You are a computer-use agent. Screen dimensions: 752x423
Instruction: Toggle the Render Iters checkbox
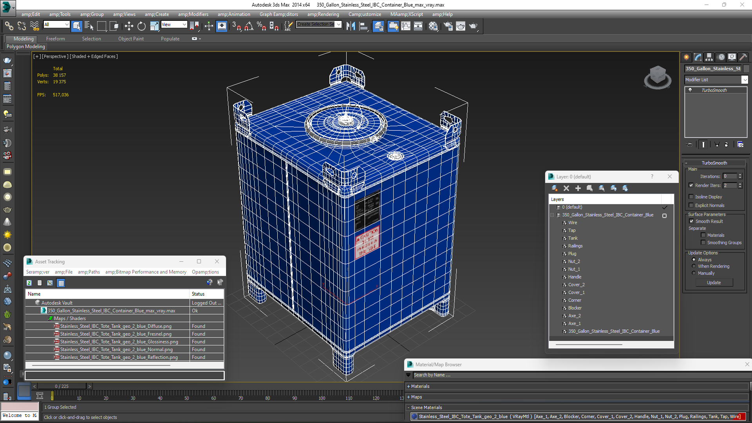[691, 185]
